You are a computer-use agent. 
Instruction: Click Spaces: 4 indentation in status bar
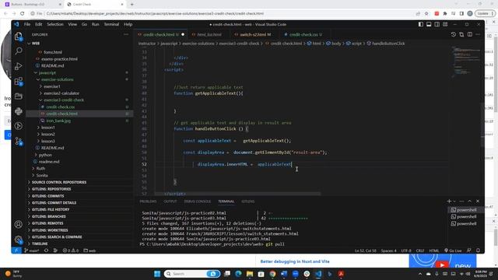[388, 250]
